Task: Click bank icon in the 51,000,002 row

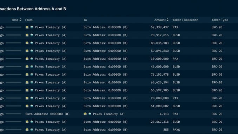Action: coord(27,106)
